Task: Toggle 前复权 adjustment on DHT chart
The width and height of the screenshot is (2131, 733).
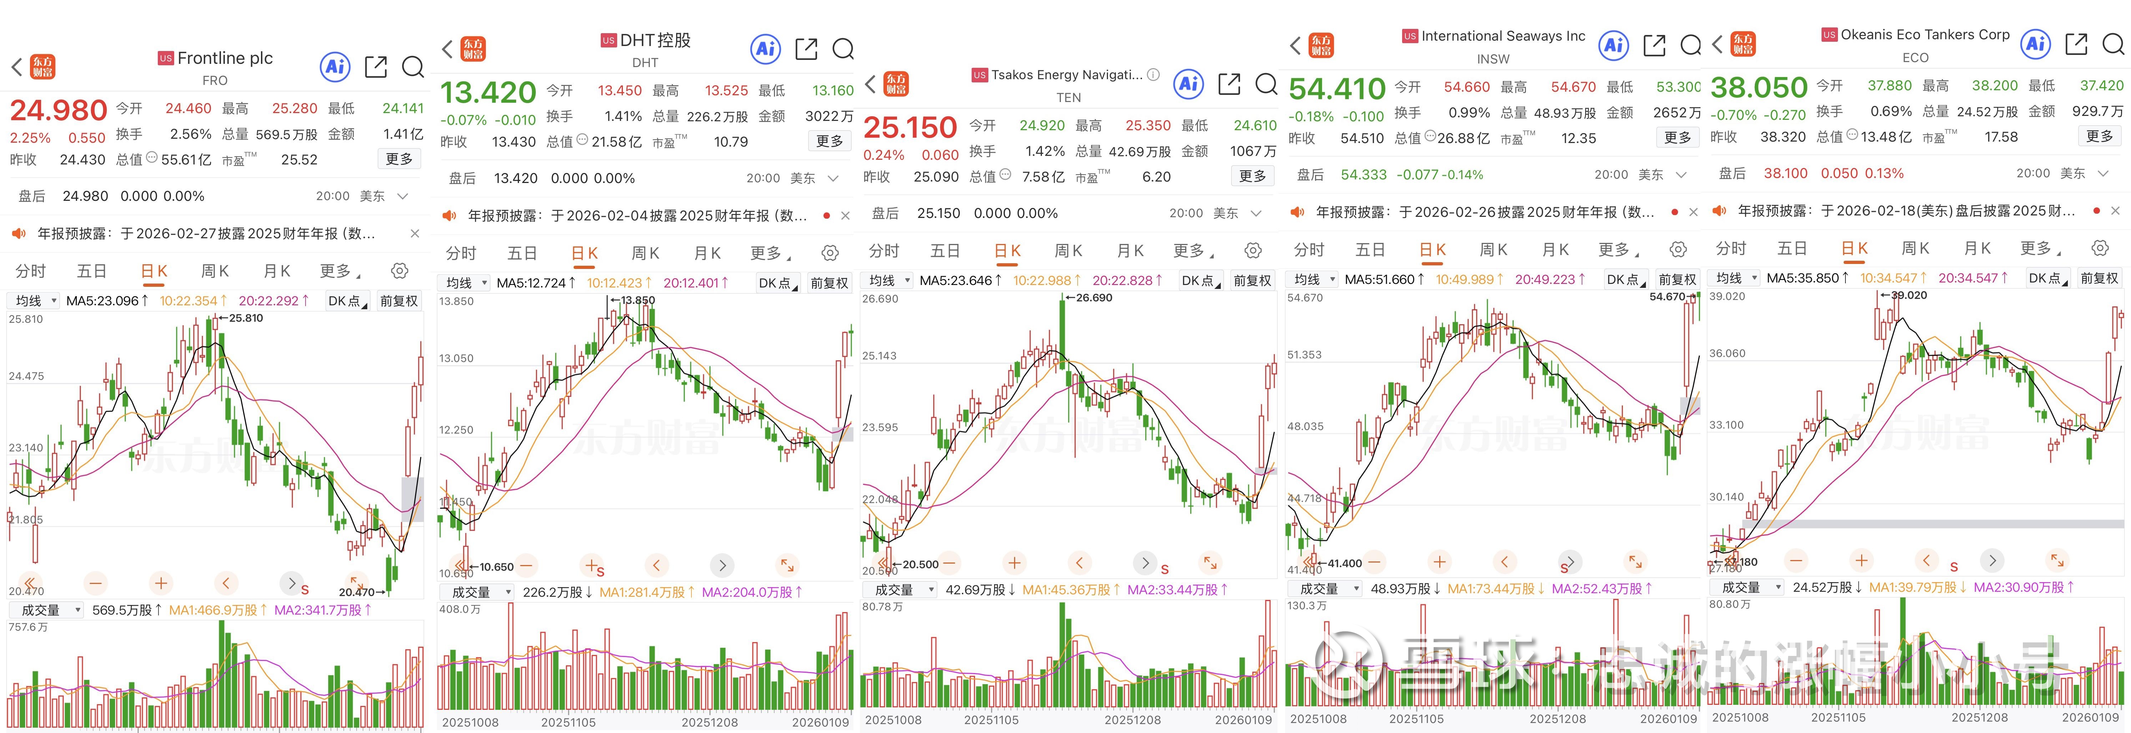Action: tap(829, 282)
